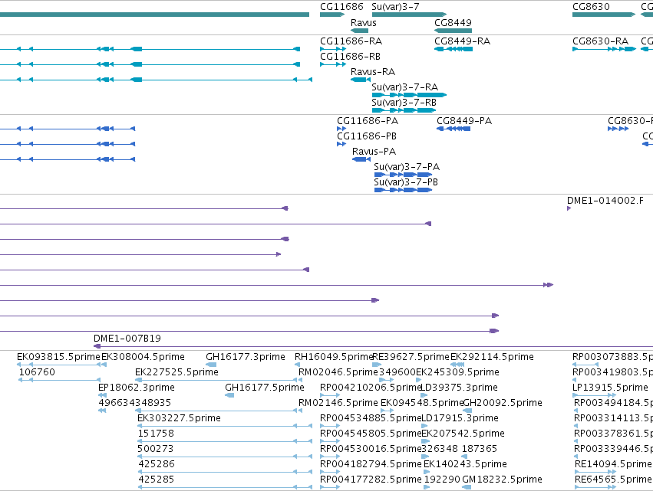The image size is (653, 491).
Task: Click the 500273 feature label
Action: [155, 449]
